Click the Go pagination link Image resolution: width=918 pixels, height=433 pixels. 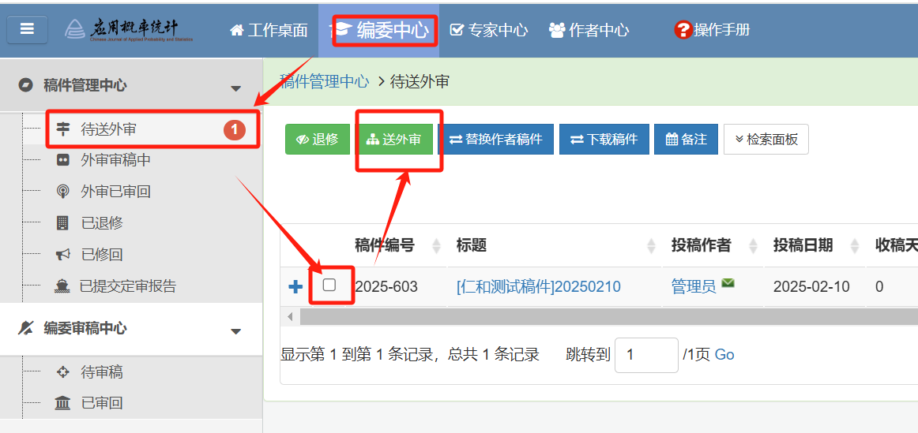coord(724,355)
